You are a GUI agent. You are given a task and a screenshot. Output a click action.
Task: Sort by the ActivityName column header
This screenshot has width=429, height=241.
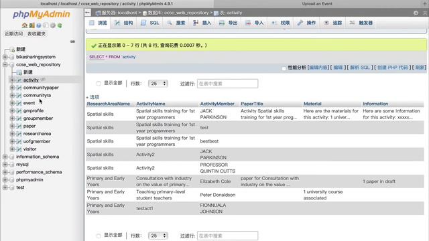click(151, 104)
